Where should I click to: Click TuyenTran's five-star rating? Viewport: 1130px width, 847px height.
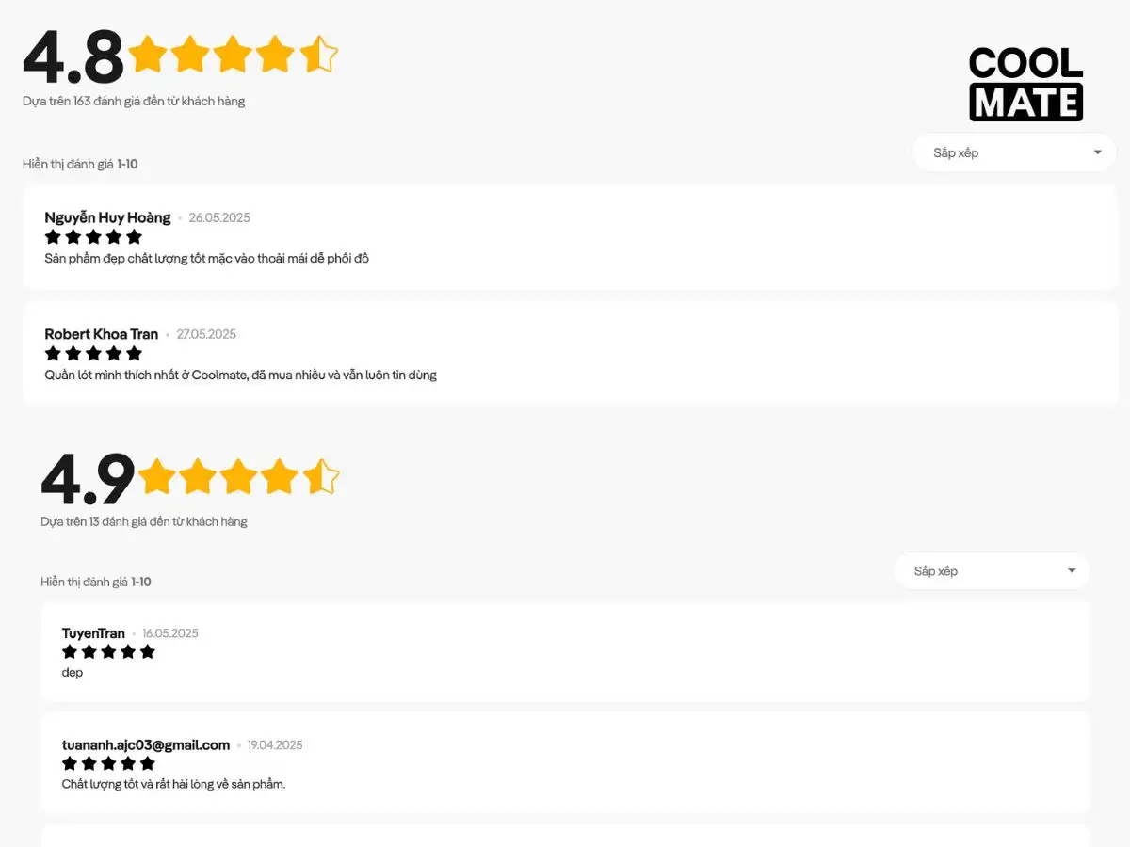pos(108,651)
